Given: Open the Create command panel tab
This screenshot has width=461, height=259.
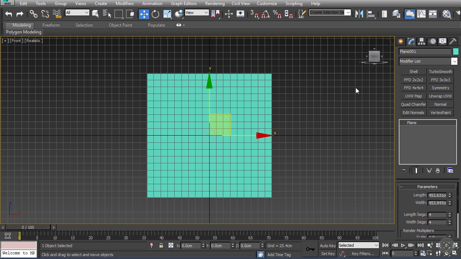Looking at the screenshot, I should (x=401, y=41).
